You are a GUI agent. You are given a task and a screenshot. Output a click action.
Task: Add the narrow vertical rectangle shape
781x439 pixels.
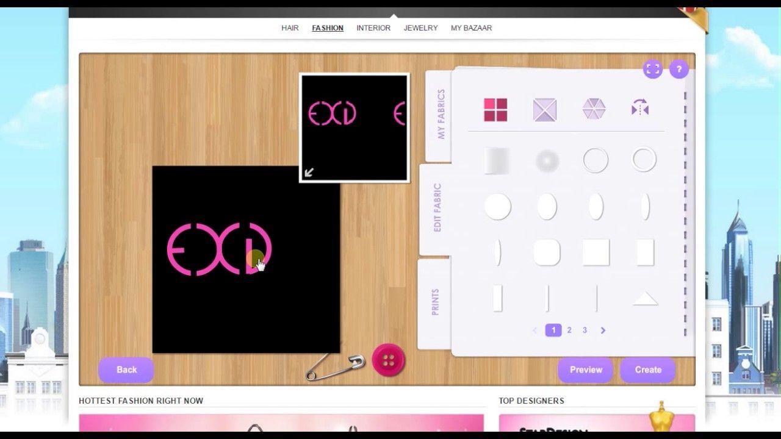pos(497,298)
